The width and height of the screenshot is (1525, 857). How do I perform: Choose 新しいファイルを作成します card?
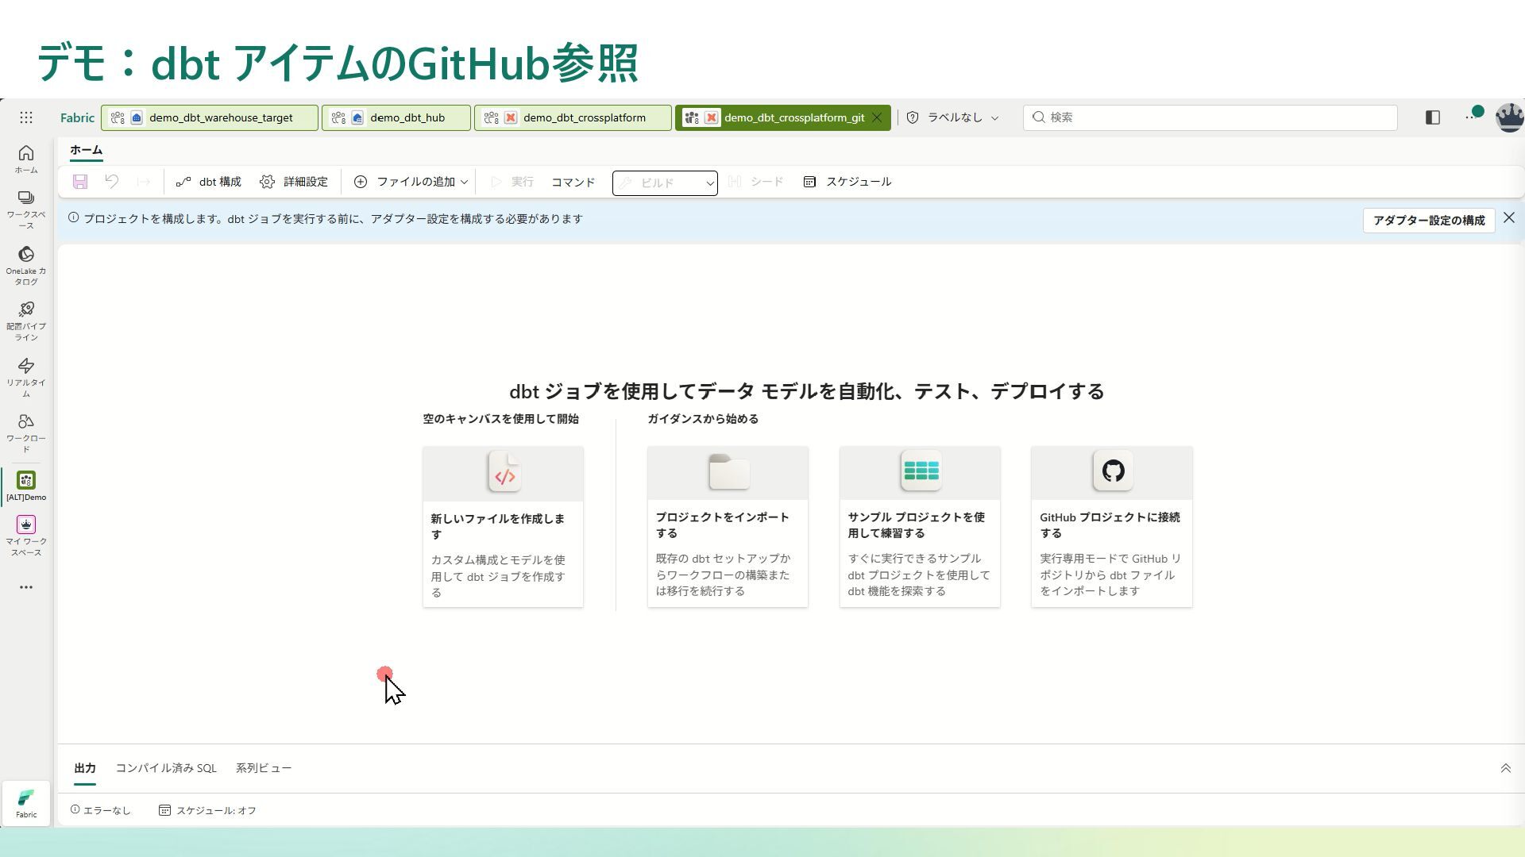pyautogui.click(x=503, y=527)
